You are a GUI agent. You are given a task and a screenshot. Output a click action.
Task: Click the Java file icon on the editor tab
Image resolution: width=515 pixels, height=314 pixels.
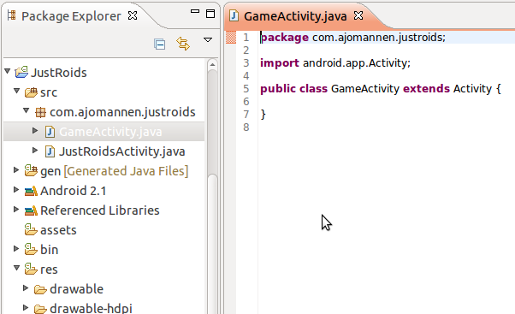(234, 15)
